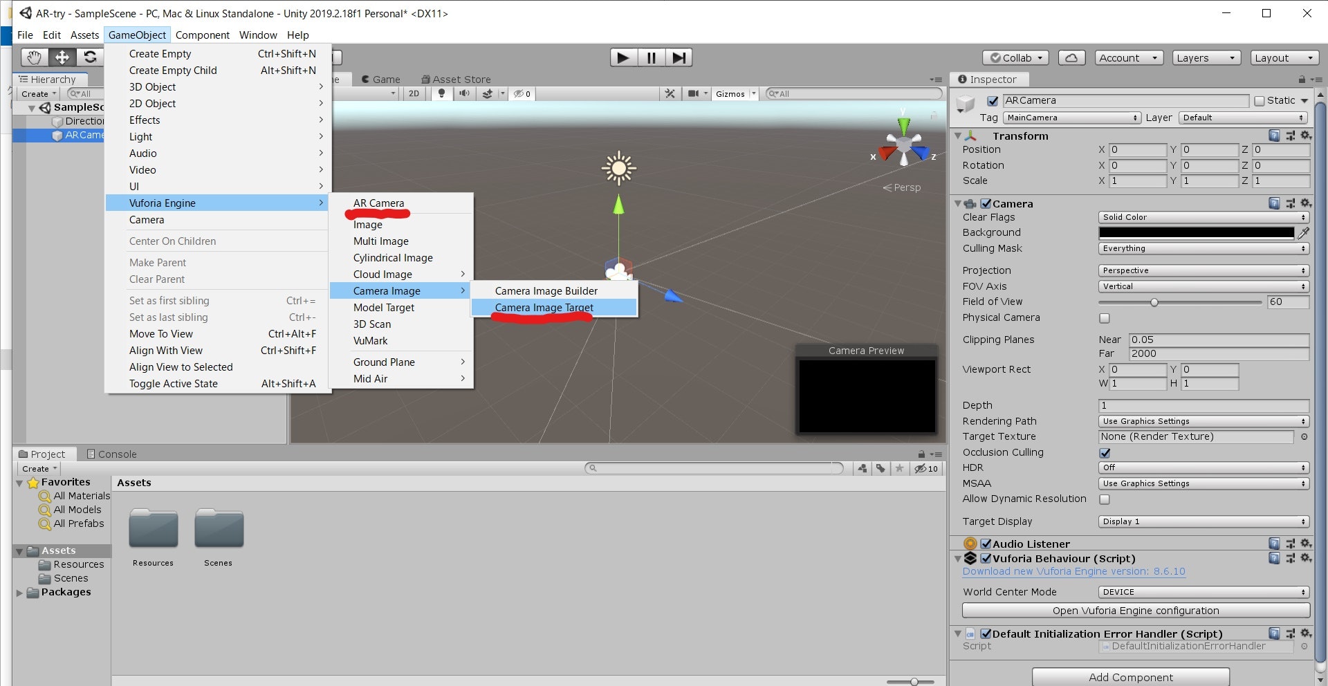This screenshot has height=686, width=1328.
Task: Pick background color with eyedropper
Action: (1303, 232)
